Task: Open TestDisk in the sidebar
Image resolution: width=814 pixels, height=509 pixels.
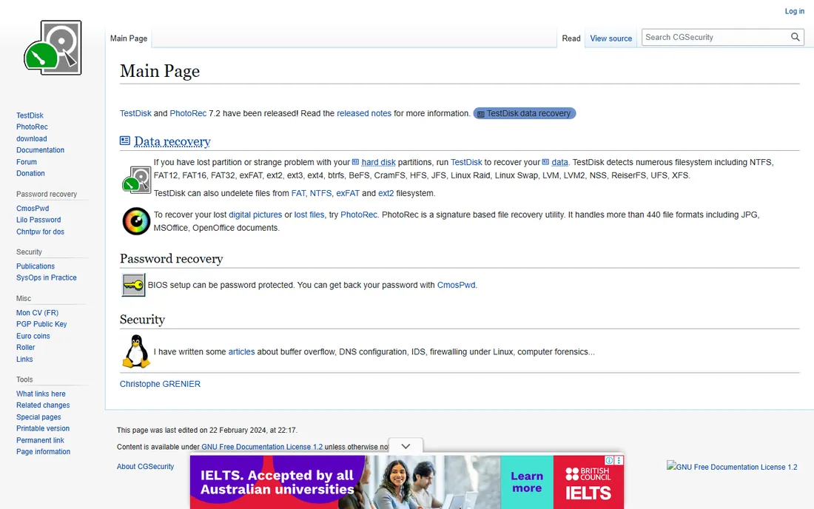Action: click(30, 115)
